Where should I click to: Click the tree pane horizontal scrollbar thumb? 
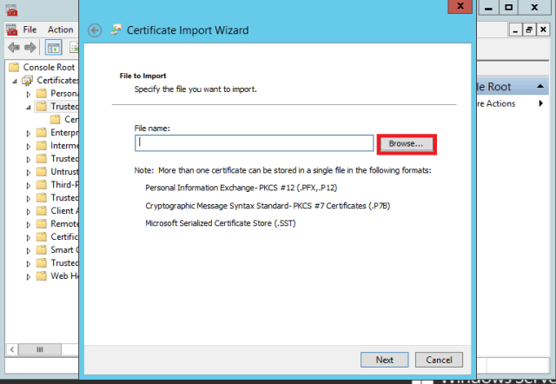pyautogui.click(x=39, y=349)
